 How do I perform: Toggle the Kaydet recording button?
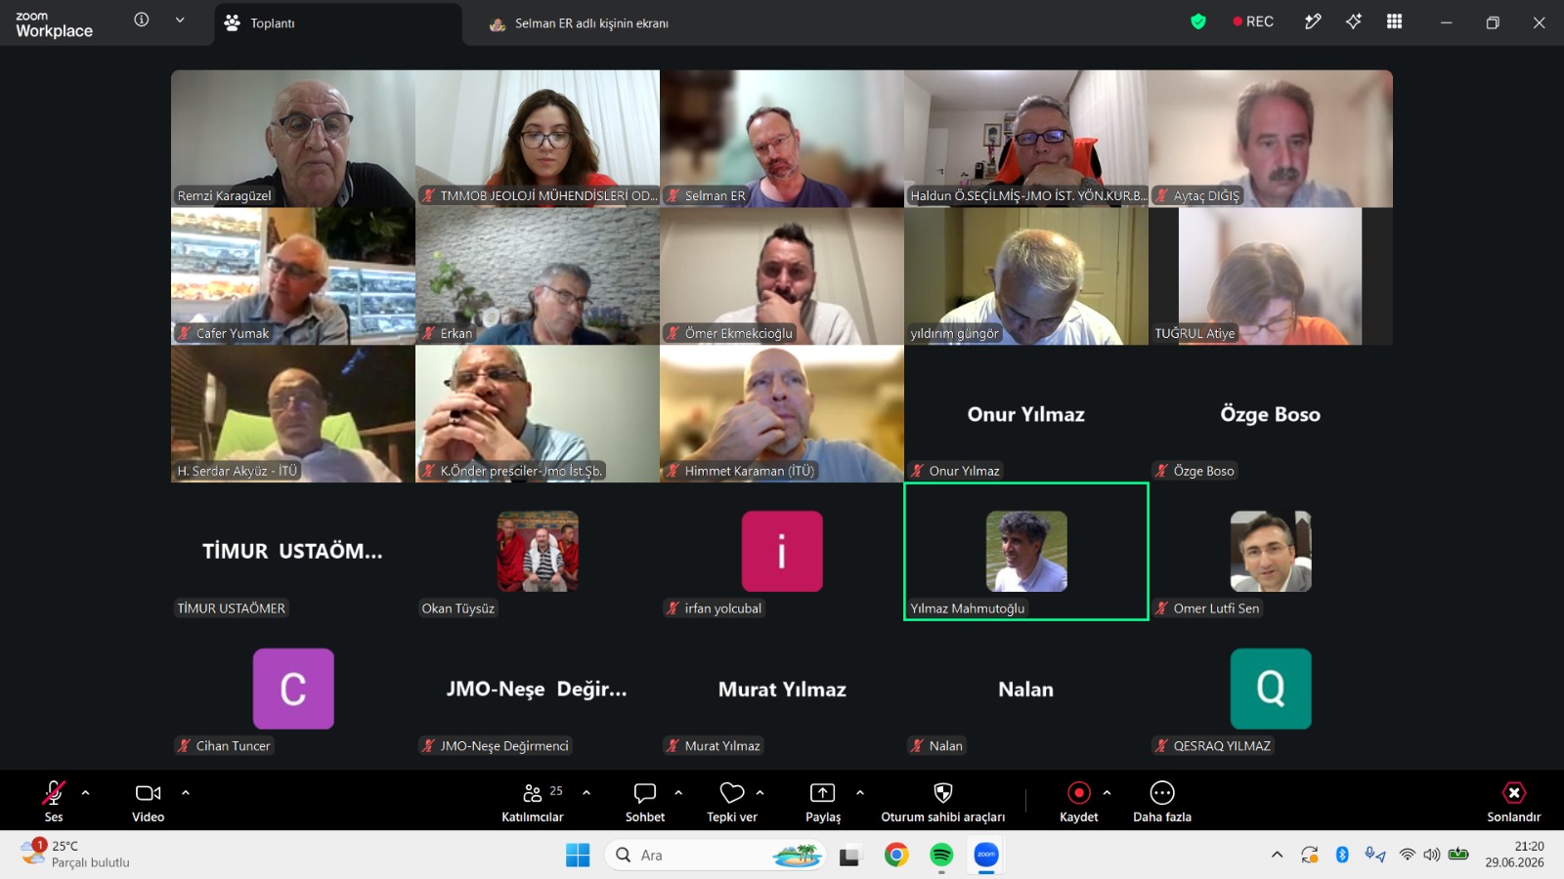click(x=1079, y=802)
